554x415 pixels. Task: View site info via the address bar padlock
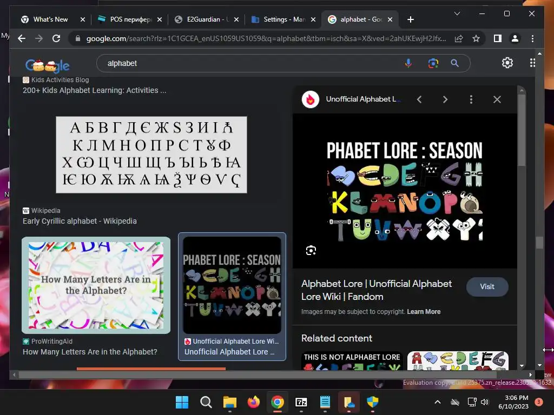tap(78, 38)
